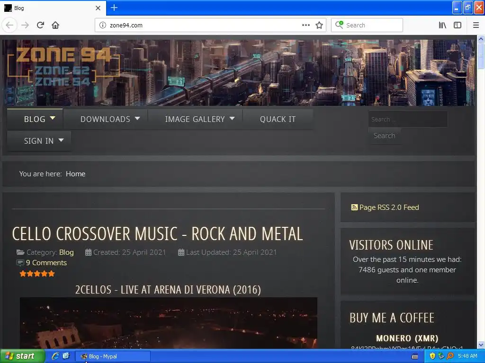Click the scrollbar down arrow
This screenshot has height=363, width=485.
tap(481, 345)
